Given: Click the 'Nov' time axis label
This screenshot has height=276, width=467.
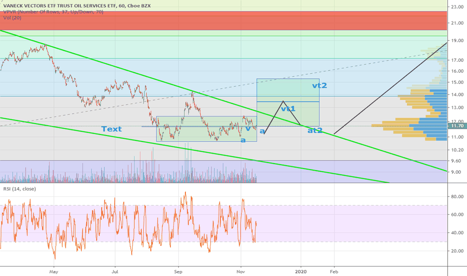Looking at the screenshot, I should tap(241, 271).
